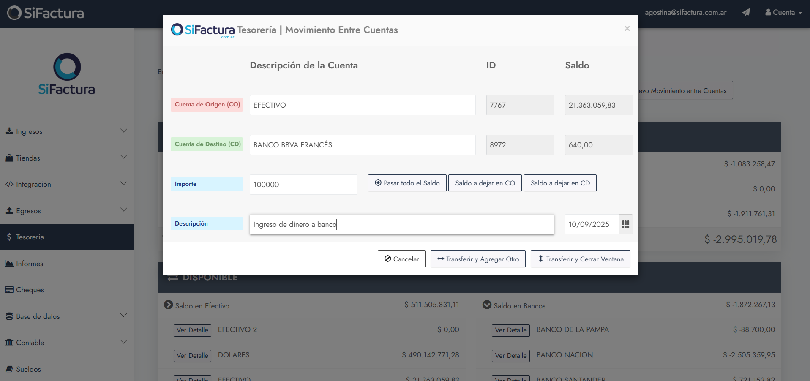The width and height of the screenshot is (810, 381).
Task: Cancel the account transfer
Action: [401, 259]
